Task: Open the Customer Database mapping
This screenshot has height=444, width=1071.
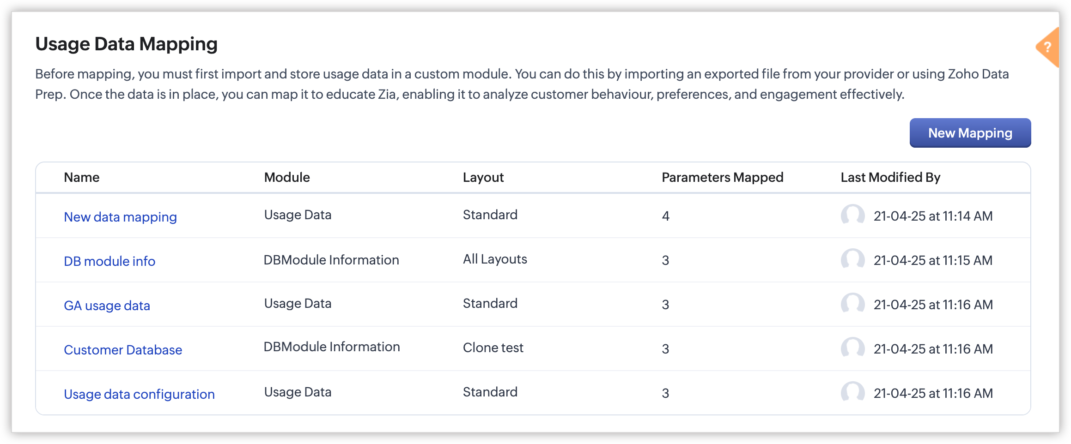Action: [x=123, y=350]
